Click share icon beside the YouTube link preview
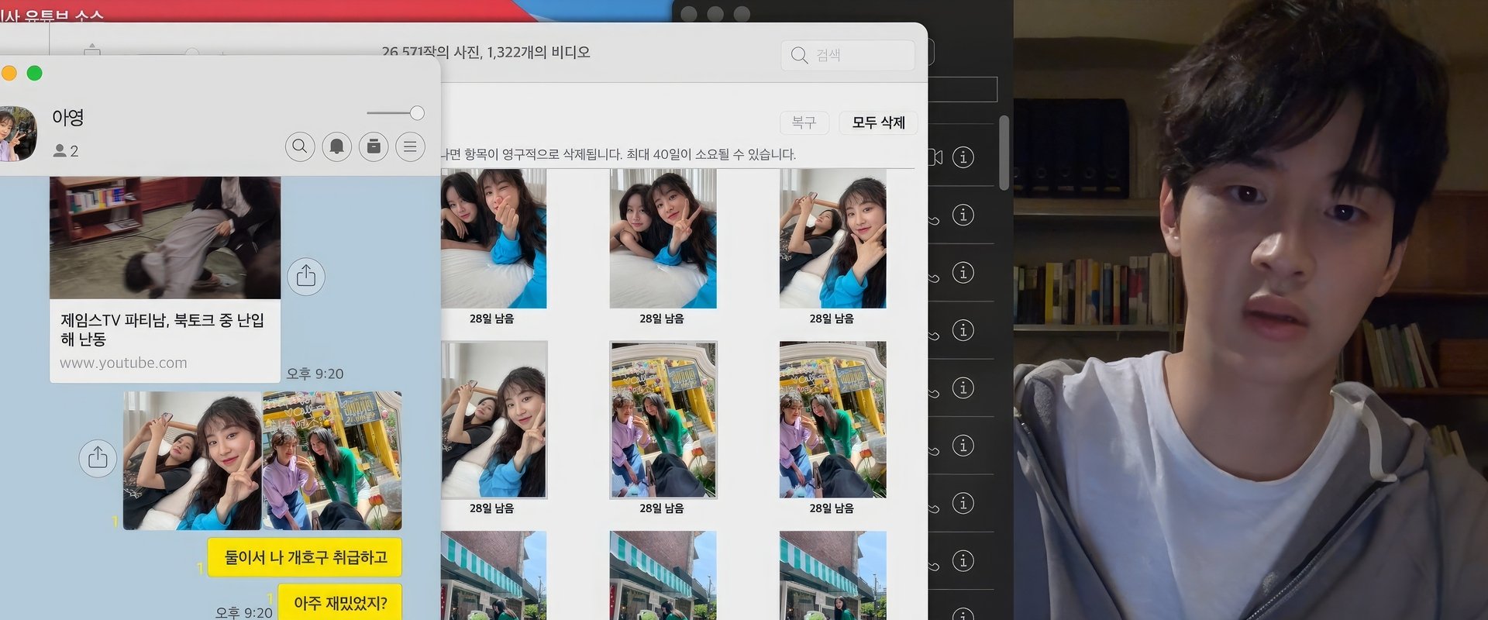1488x620 pixels. 306,276
